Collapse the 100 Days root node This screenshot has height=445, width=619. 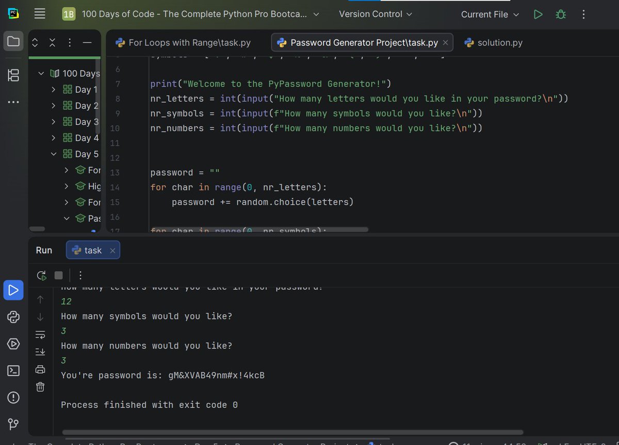[x=41, y=73]
